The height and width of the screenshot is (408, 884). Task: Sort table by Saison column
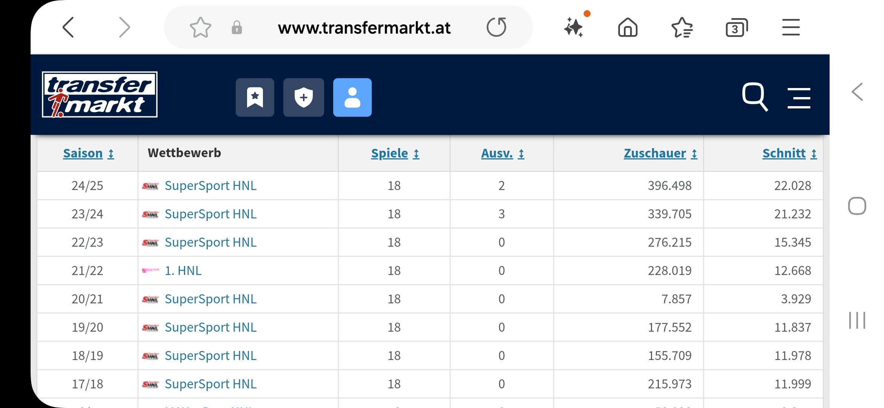88,153
